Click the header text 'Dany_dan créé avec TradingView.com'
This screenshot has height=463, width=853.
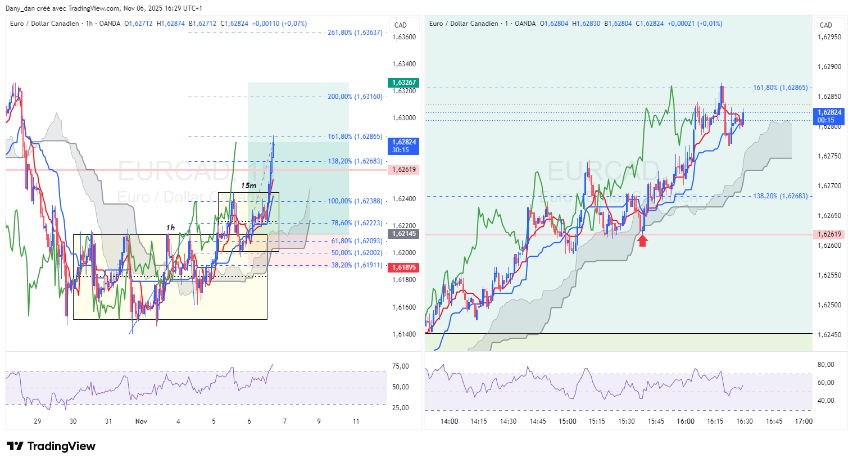[63, 8]
